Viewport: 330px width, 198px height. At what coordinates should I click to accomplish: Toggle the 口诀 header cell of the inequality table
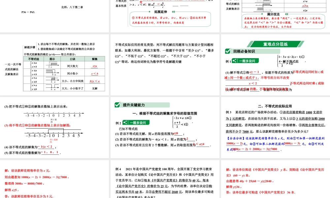point(72,59)
